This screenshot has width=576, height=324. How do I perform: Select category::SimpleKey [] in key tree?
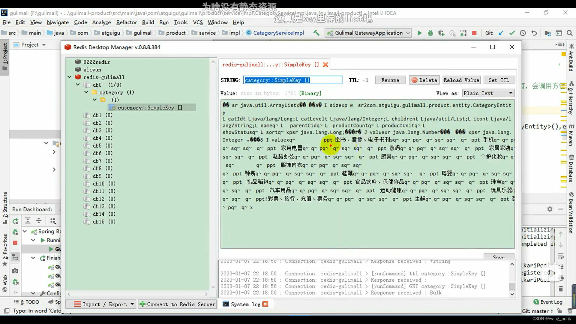coord(152,107)
